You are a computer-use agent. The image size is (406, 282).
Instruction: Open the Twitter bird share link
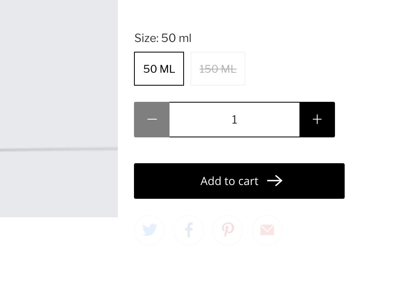(x=149, y=230)
